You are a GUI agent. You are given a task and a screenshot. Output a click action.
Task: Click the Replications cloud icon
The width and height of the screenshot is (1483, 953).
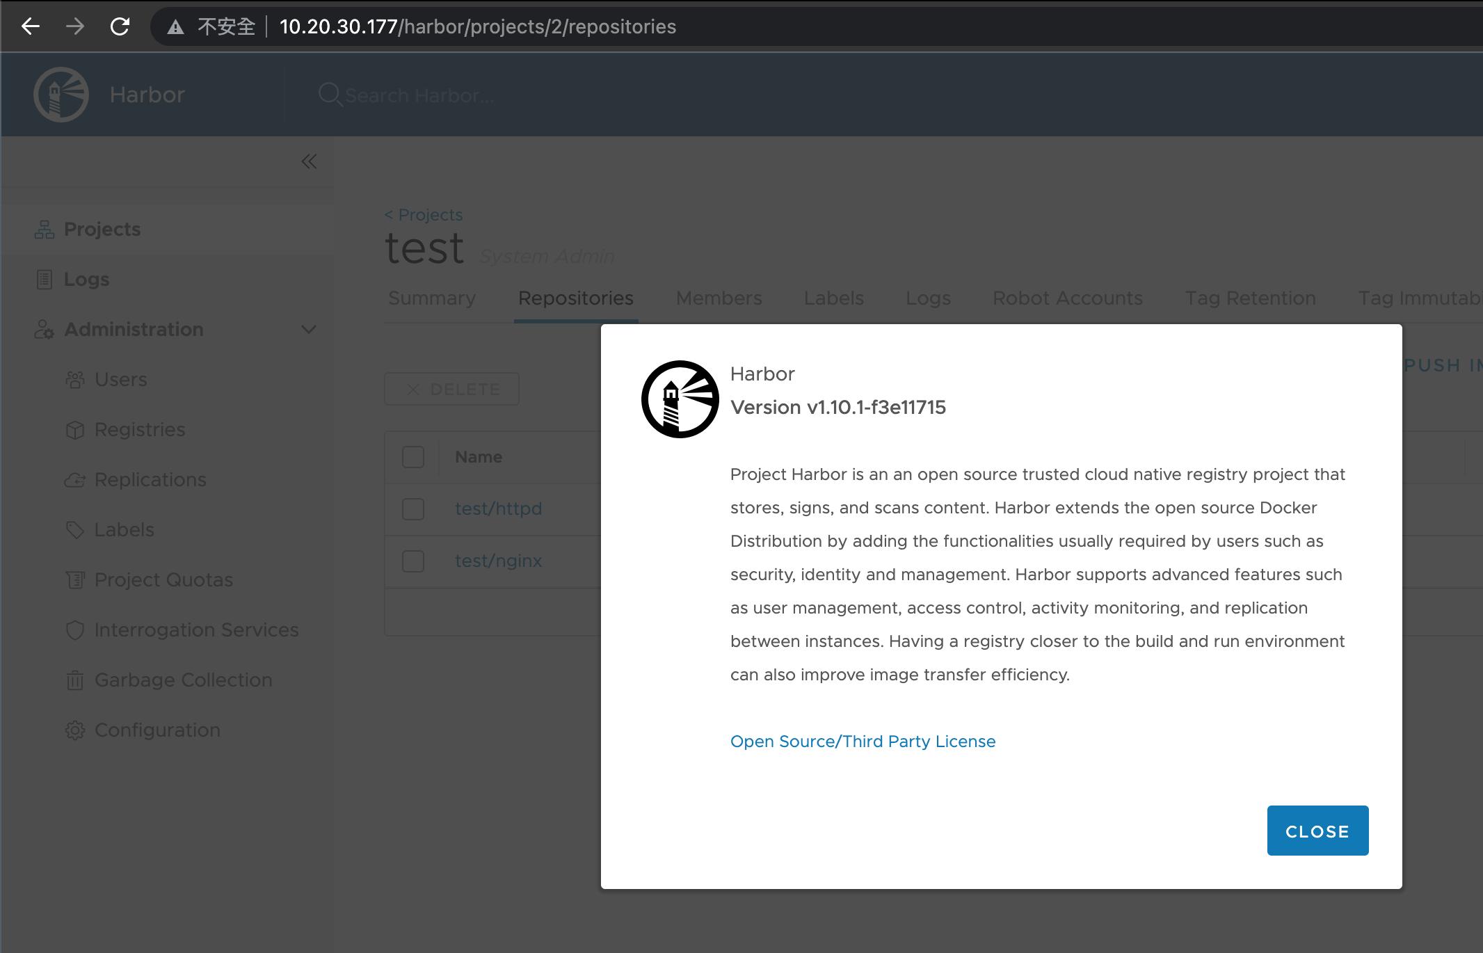pyautogui.click(x=75, y=480)
